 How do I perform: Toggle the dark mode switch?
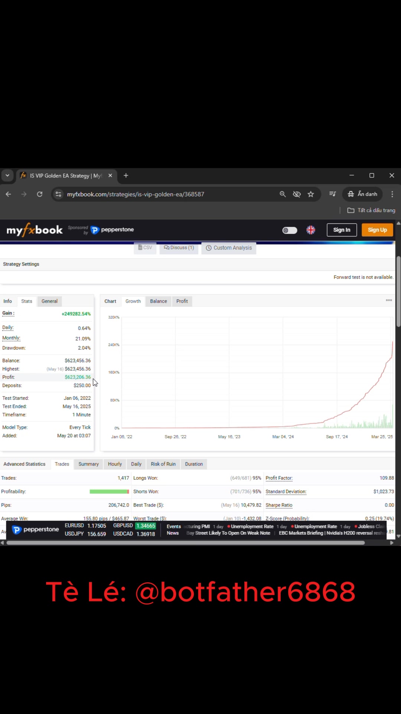[x=290, y=230]
